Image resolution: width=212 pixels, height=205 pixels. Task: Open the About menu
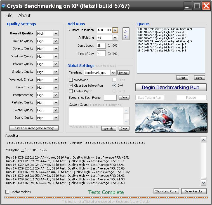[24, 15]
